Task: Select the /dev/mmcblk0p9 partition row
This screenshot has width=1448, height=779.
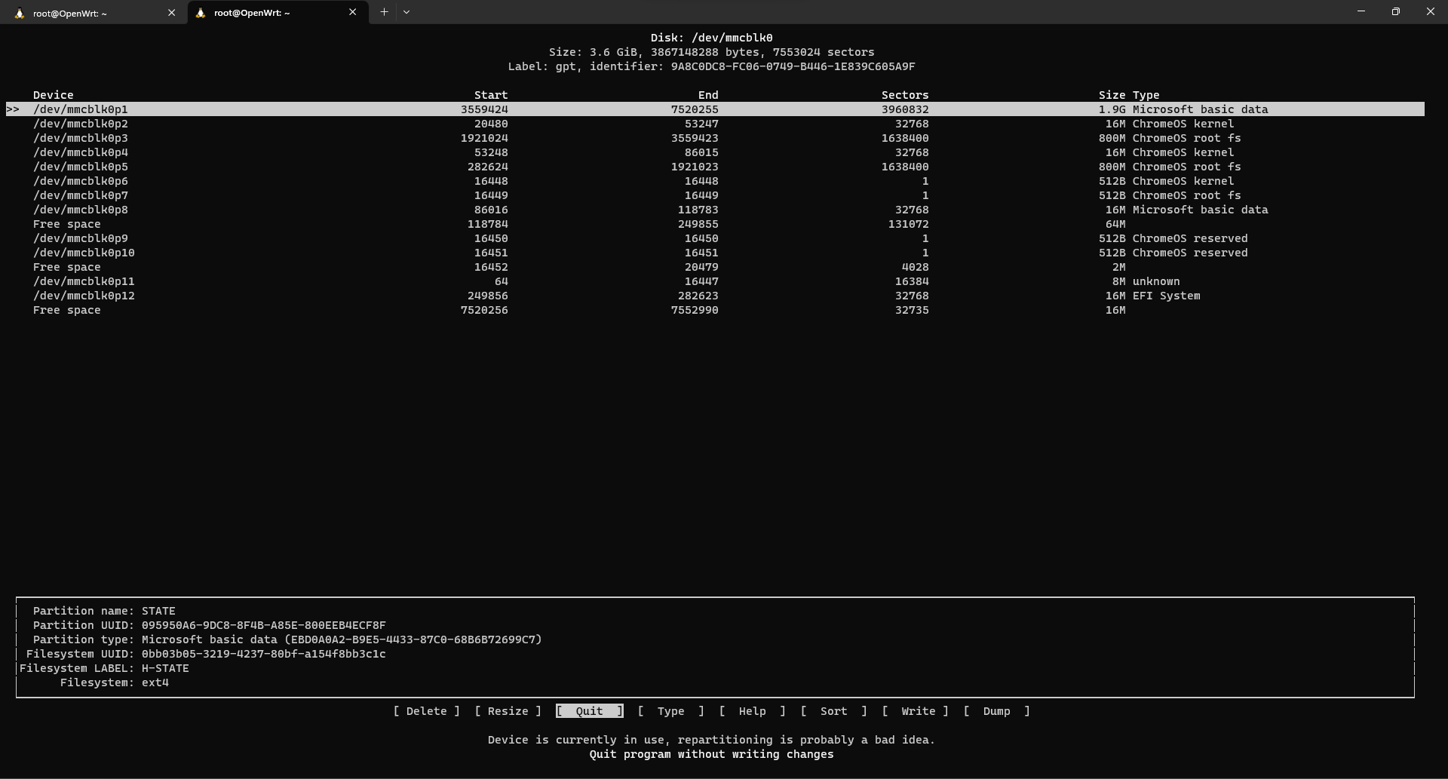Action: click(x=715, y=238)
